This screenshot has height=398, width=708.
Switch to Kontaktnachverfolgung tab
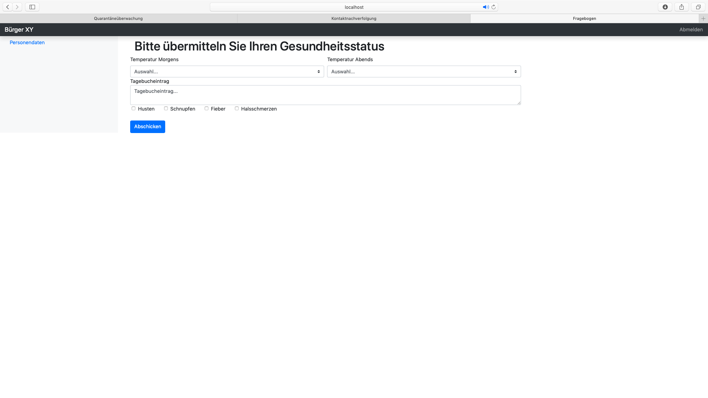pos(354,18)
